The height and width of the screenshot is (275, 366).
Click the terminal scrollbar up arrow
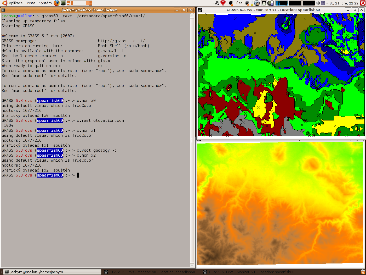pos(192,15)
